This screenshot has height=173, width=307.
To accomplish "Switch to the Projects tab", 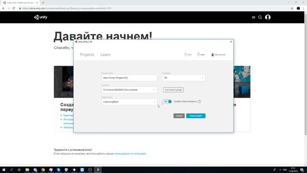I will [x=87, y=54].
